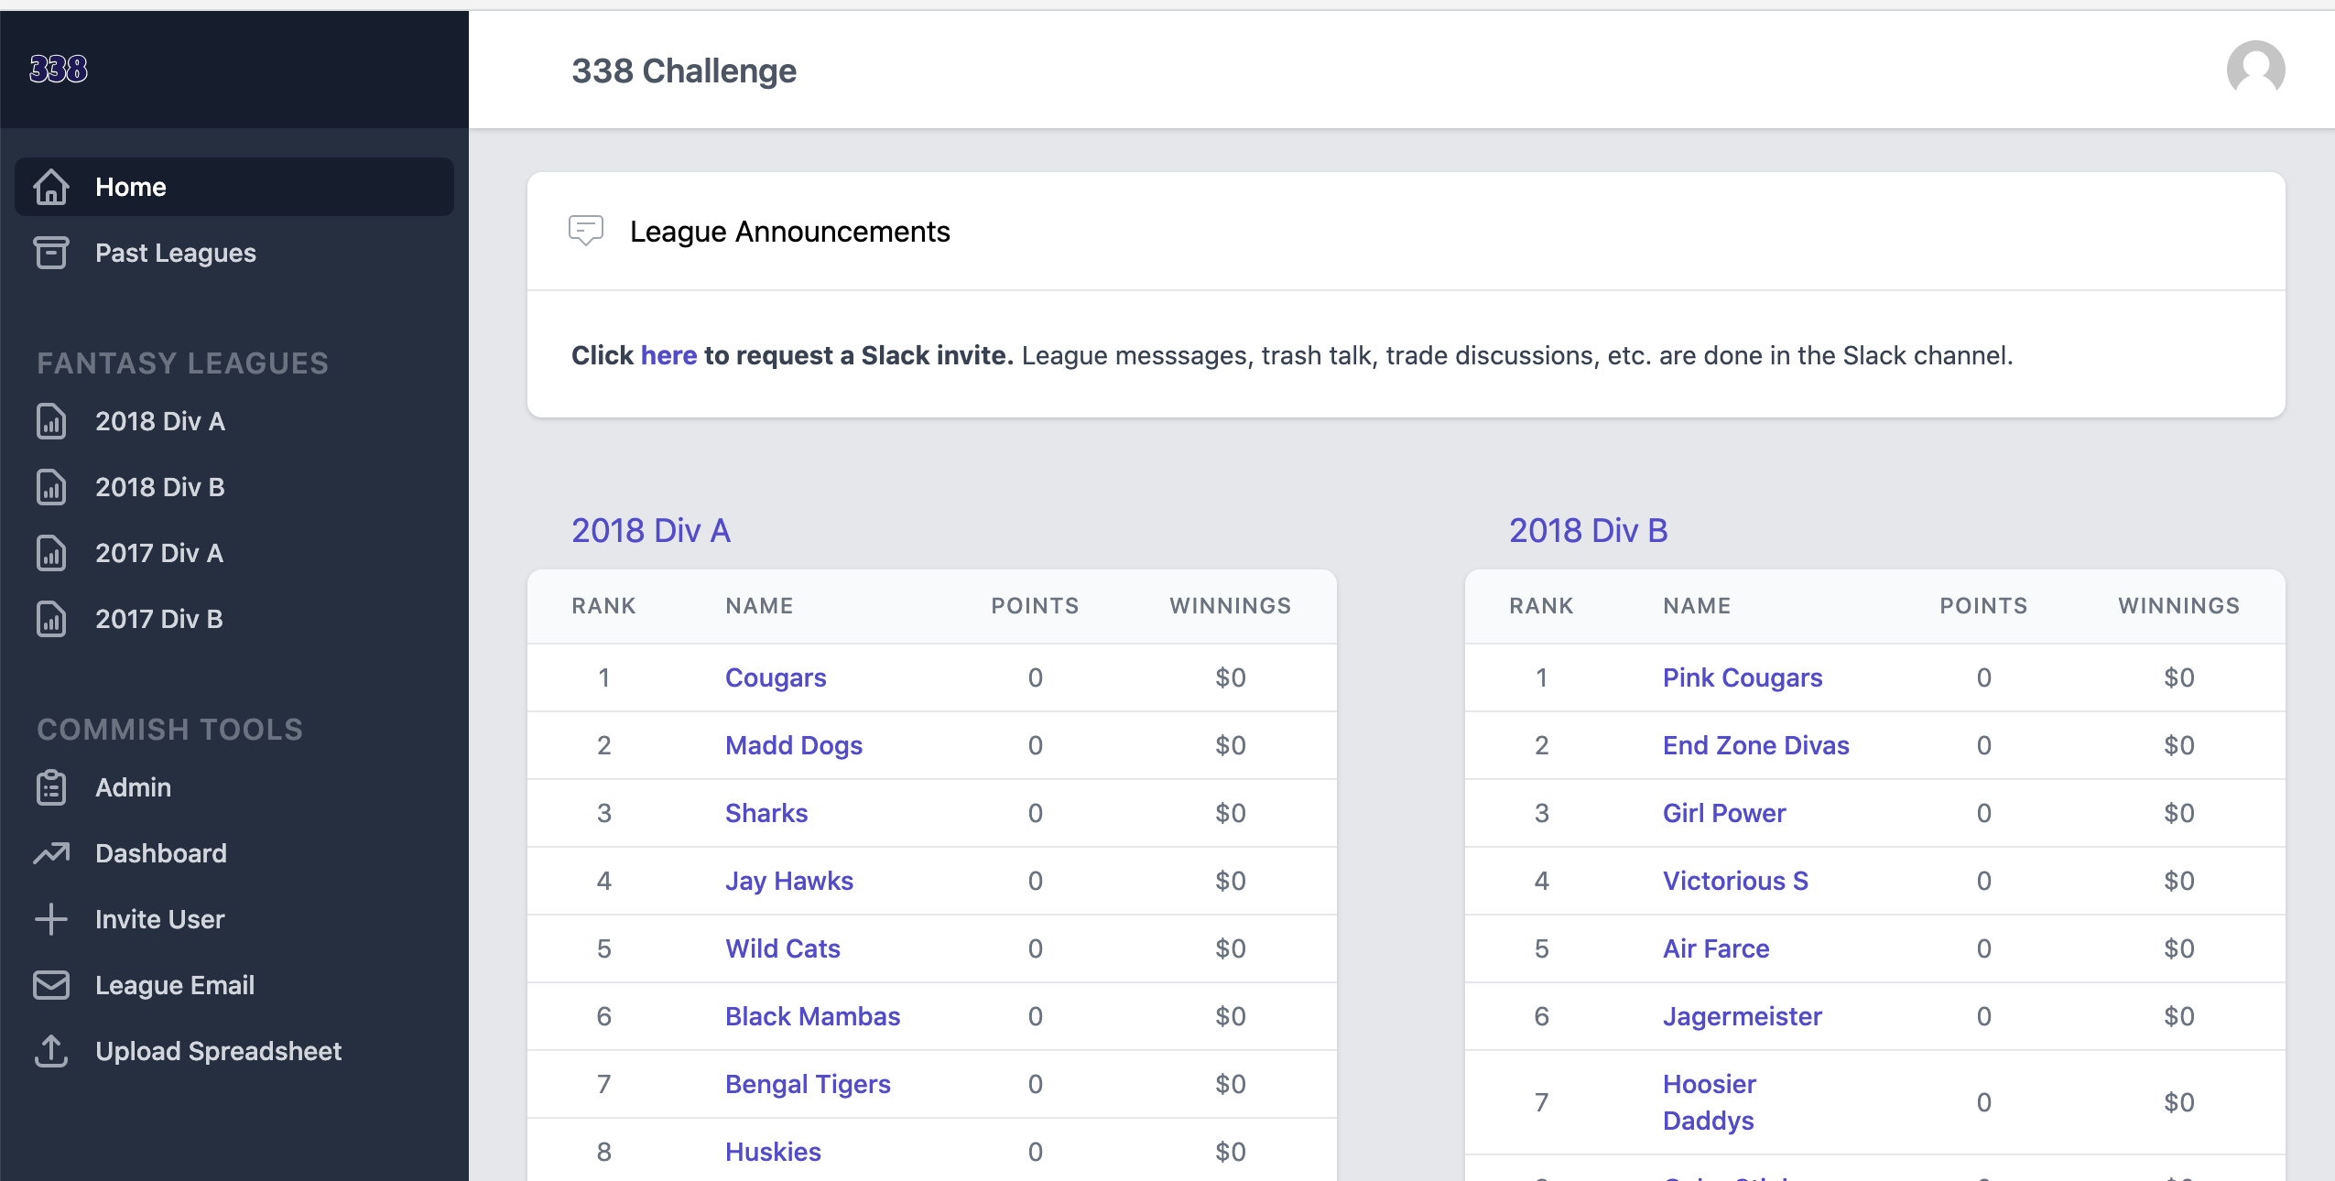Open the user profile avatar icon

[x=2255, y=70]
